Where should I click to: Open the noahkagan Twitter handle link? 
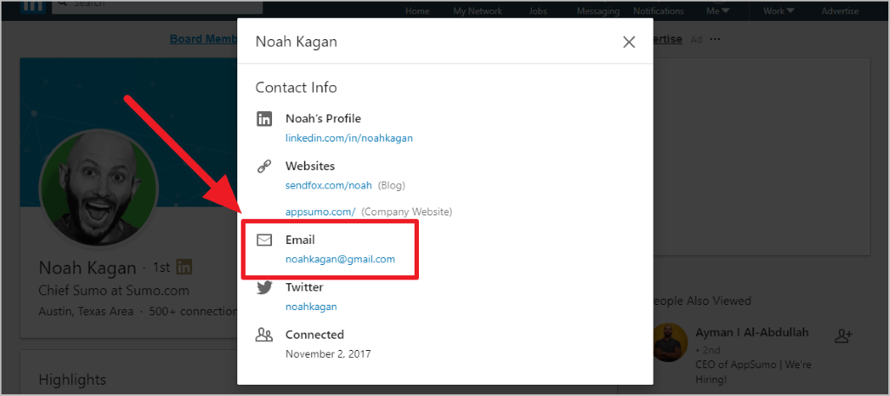click(310, 307)
